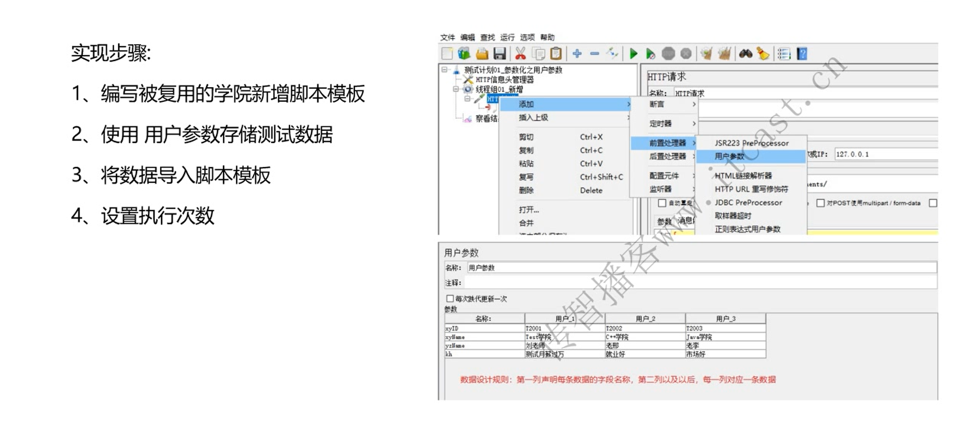This screenshot has height=446, width=966.
Task: Start the test with green play icon
Action: pyautogui.click(x=633, y=53)
